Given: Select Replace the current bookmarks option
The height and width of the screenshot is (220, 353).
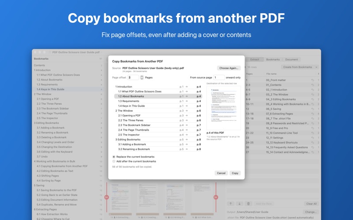Looking at the screenshot, I should 114,157.
